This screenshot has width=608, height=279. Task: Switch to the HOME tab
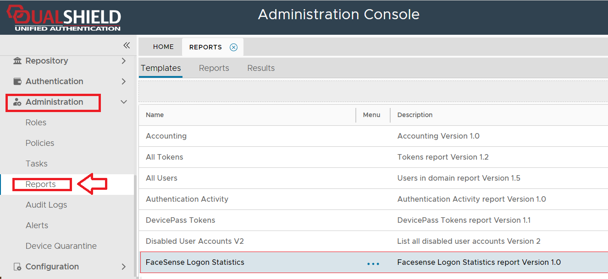pyautogui.click(x=163, y=47)
